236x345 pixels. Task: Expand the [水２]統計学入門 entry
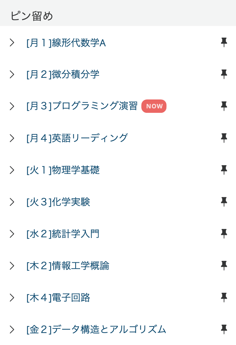tap(12, 234)
